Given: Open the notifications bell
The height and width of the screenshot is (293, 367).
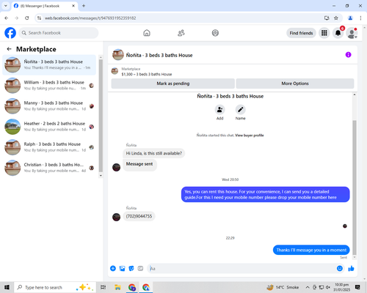Looking at the screenshot, I should [x=338, y=33].
